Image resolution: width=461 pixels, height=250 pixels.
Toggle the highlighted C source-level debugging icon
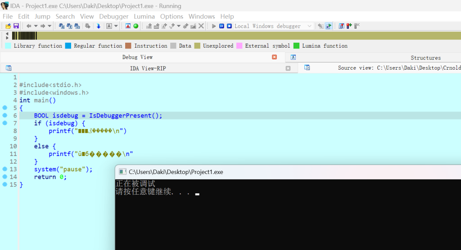(329, 26)
